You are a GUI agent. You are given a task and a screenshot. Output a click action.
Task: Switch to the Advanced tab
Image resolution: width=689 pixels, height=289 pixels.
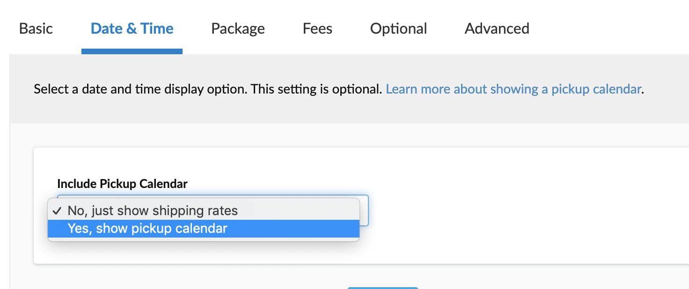point(497,29)
